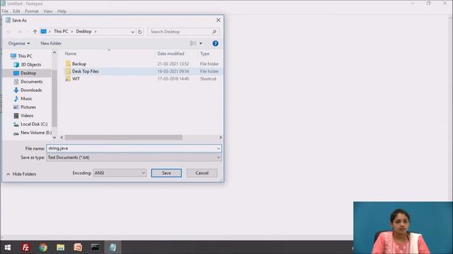Open PowerPoint from the taskbar
The width and height of the screenshot is (453, 254).
(x=78, y=248)
